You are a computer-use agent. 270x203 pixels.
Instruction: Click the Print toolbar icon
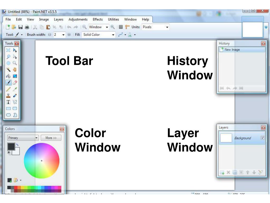27,27
